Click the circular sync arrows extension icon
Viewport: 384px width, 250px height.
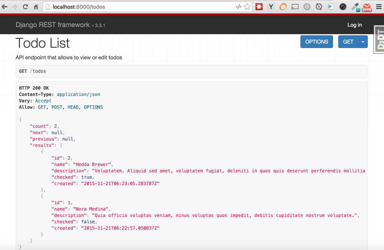pos(319,7)
